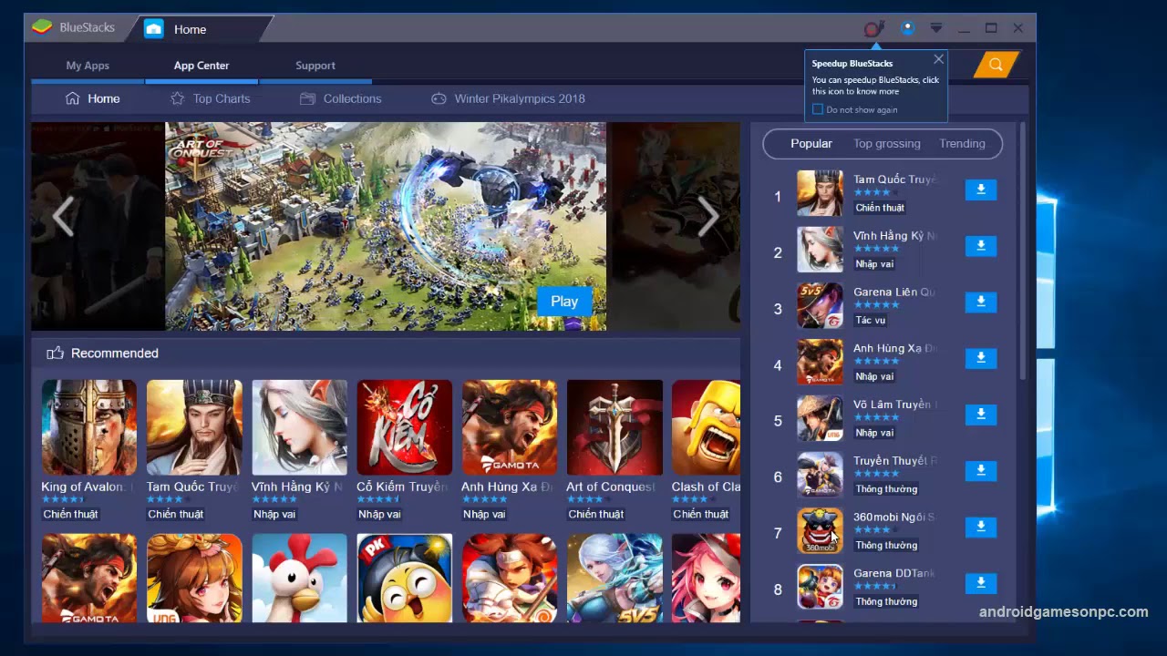This screenshot has height=656, width=1167.
Task: Click 'Nhập vai' tag under Cổ Kiếm Truyền
Action: tap(379, 515)
